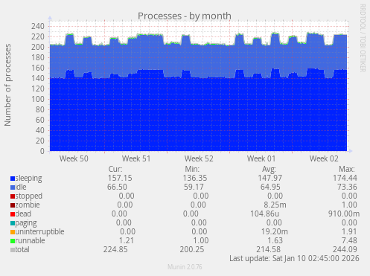Click sleeping minimum value 136.35
This screenshot has width=370, height=276.
click(195, 178)
